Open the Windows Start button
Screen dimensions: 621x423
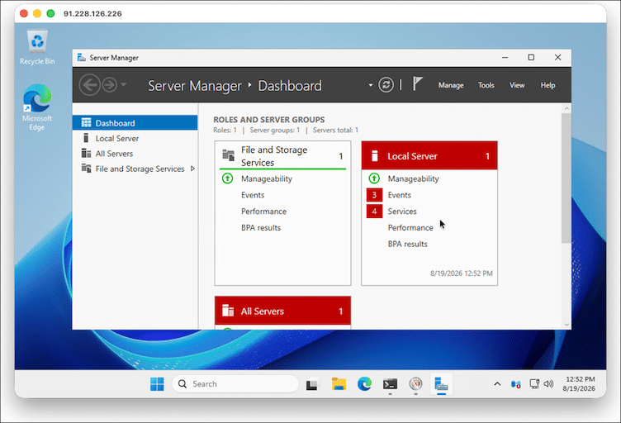point(157,384)
